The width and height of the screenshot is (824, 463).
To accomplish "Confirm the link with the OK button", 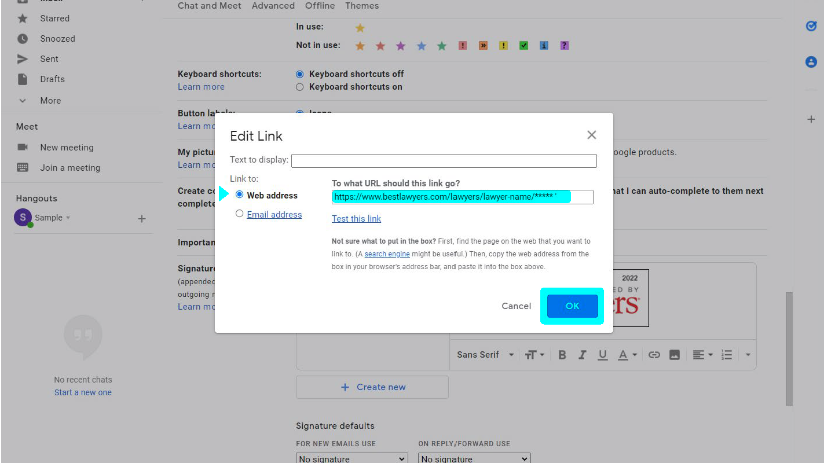I will (572, 306).
